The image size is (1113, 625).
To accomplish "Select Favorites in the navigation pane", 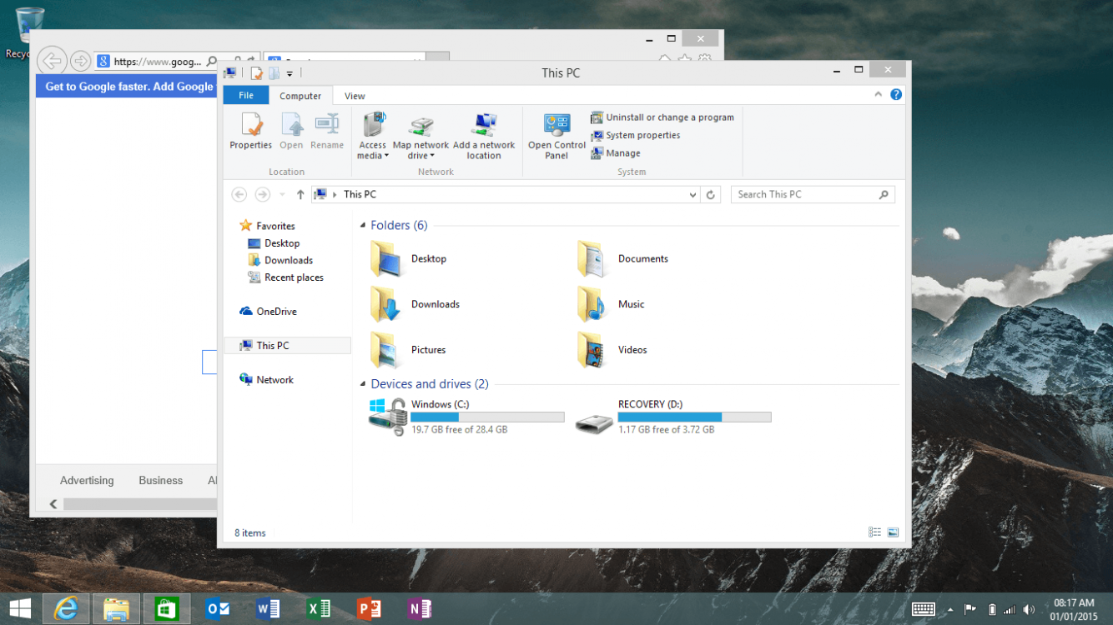I will point(267,226).
